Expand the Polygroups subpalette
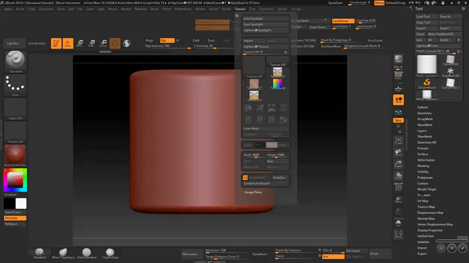Screen dimensions: 469x263 tap(425, 178)
